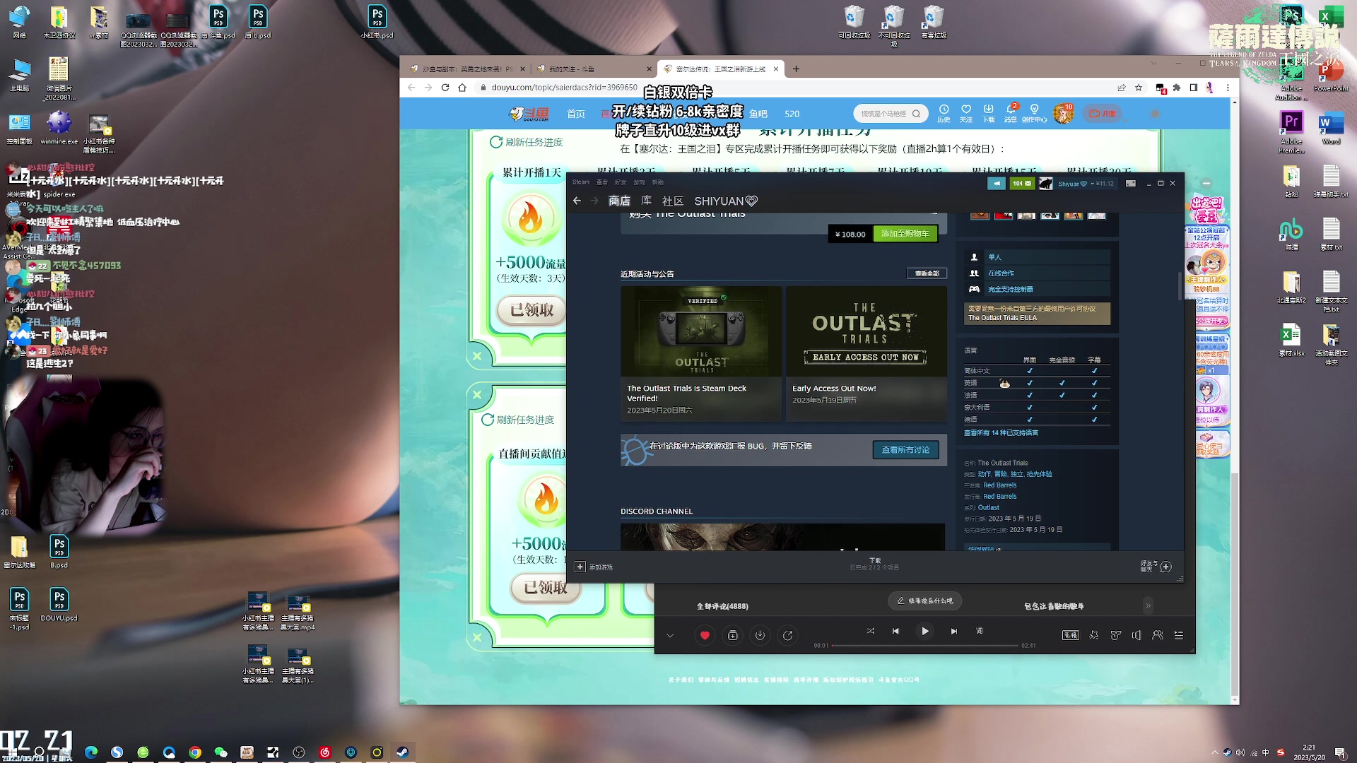Switch Steam to Big Picture mode
This screenshot has width=1357, height=763.
[1131, 184]
